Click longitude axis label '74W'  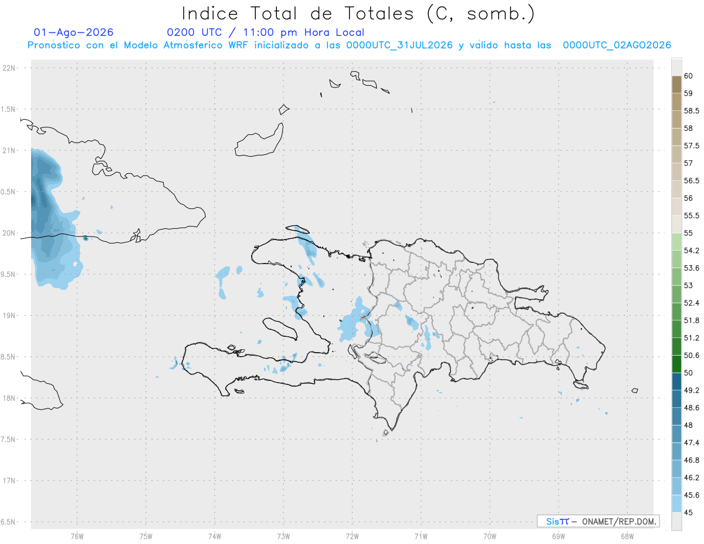tap(215, 536)
